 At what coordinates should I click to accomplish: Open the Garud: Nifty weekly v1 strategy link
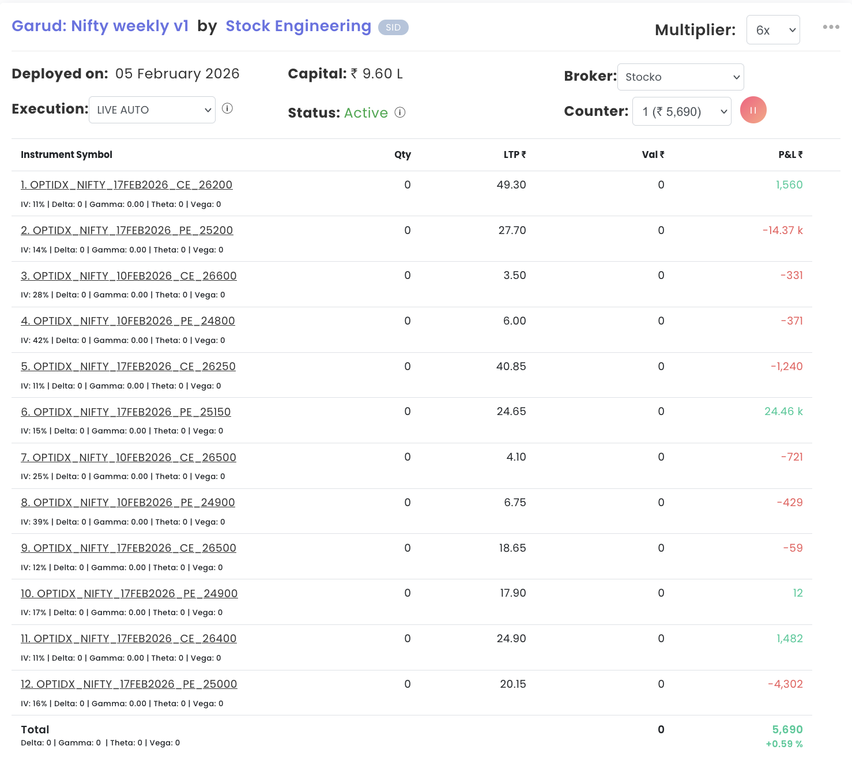pyautogui.click(x=100, y=26)
